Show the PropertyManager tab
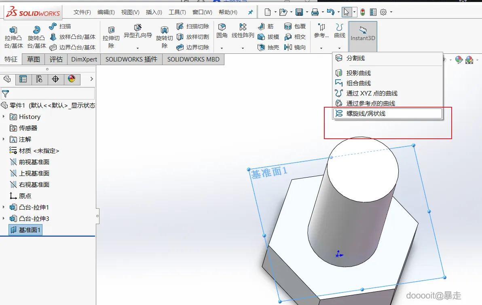The width and height of the screenshot is (482, 305). coord(23,79)
